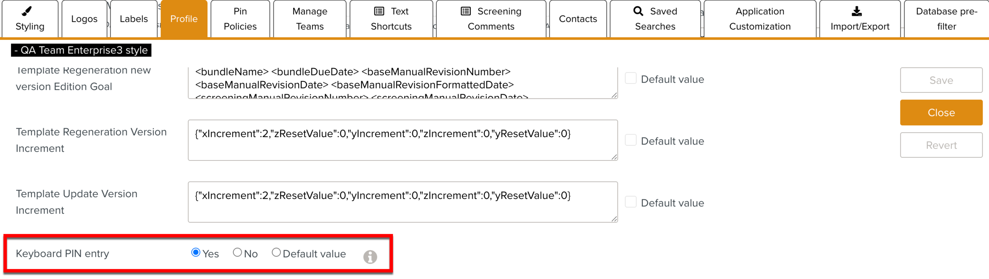Switch to the Contacts tab
The width and height of the screenshot is (989, 279).
(x=578, y=19)
